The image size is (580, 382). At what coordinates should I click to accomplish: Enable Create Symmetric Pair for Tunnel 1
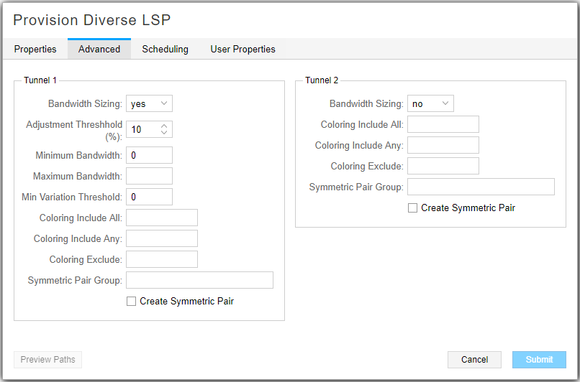click(131, 302)
